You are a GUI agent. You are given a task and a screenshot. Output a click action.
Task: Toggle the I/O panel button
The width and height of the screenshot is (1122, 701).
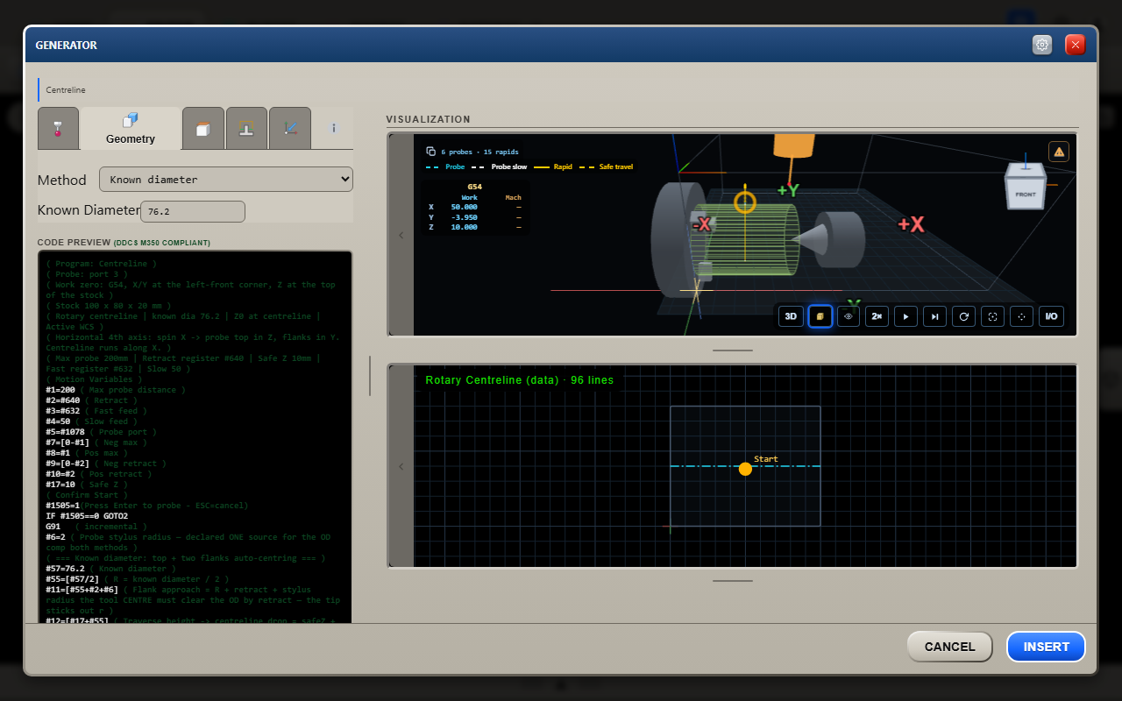pos(1051,316)
